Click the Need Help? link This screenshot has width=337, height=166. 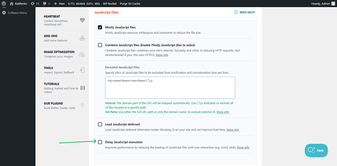(x=245, y=12)
